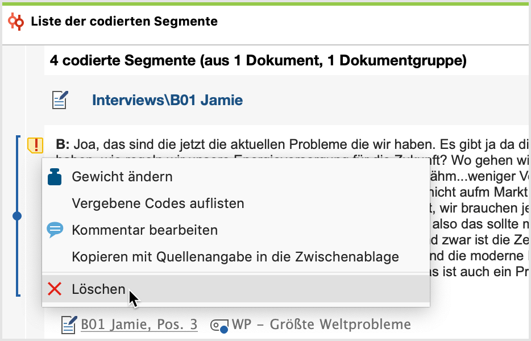Click the segment text starting 'B: Joa, das sind'
531x341 pixels.
(x=292, y=144)
